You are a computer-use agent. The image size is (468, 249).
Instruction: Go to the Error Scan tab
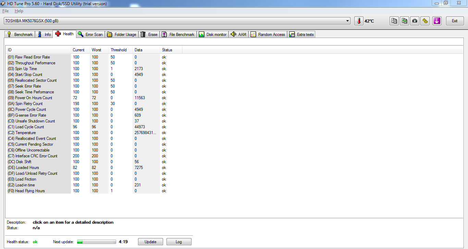[90, 35]
